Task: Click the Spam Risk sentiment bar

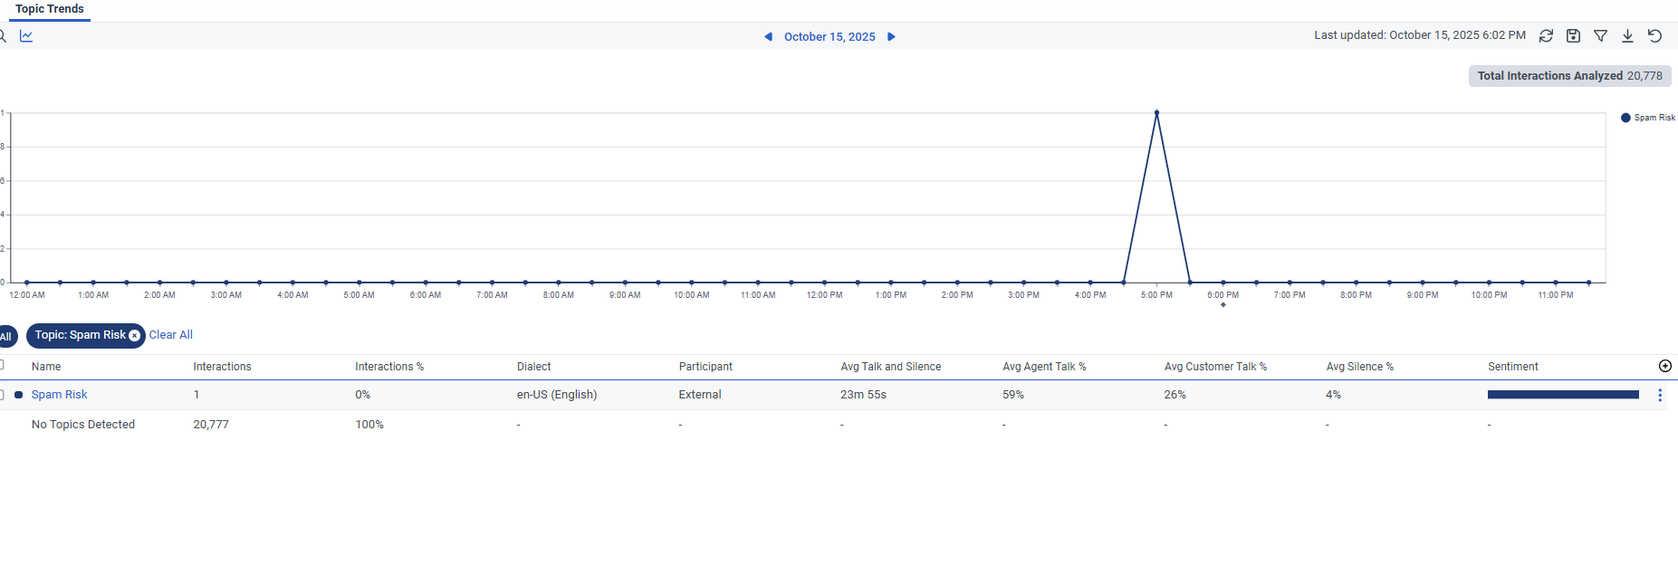Action: [x=1563, y=395]
